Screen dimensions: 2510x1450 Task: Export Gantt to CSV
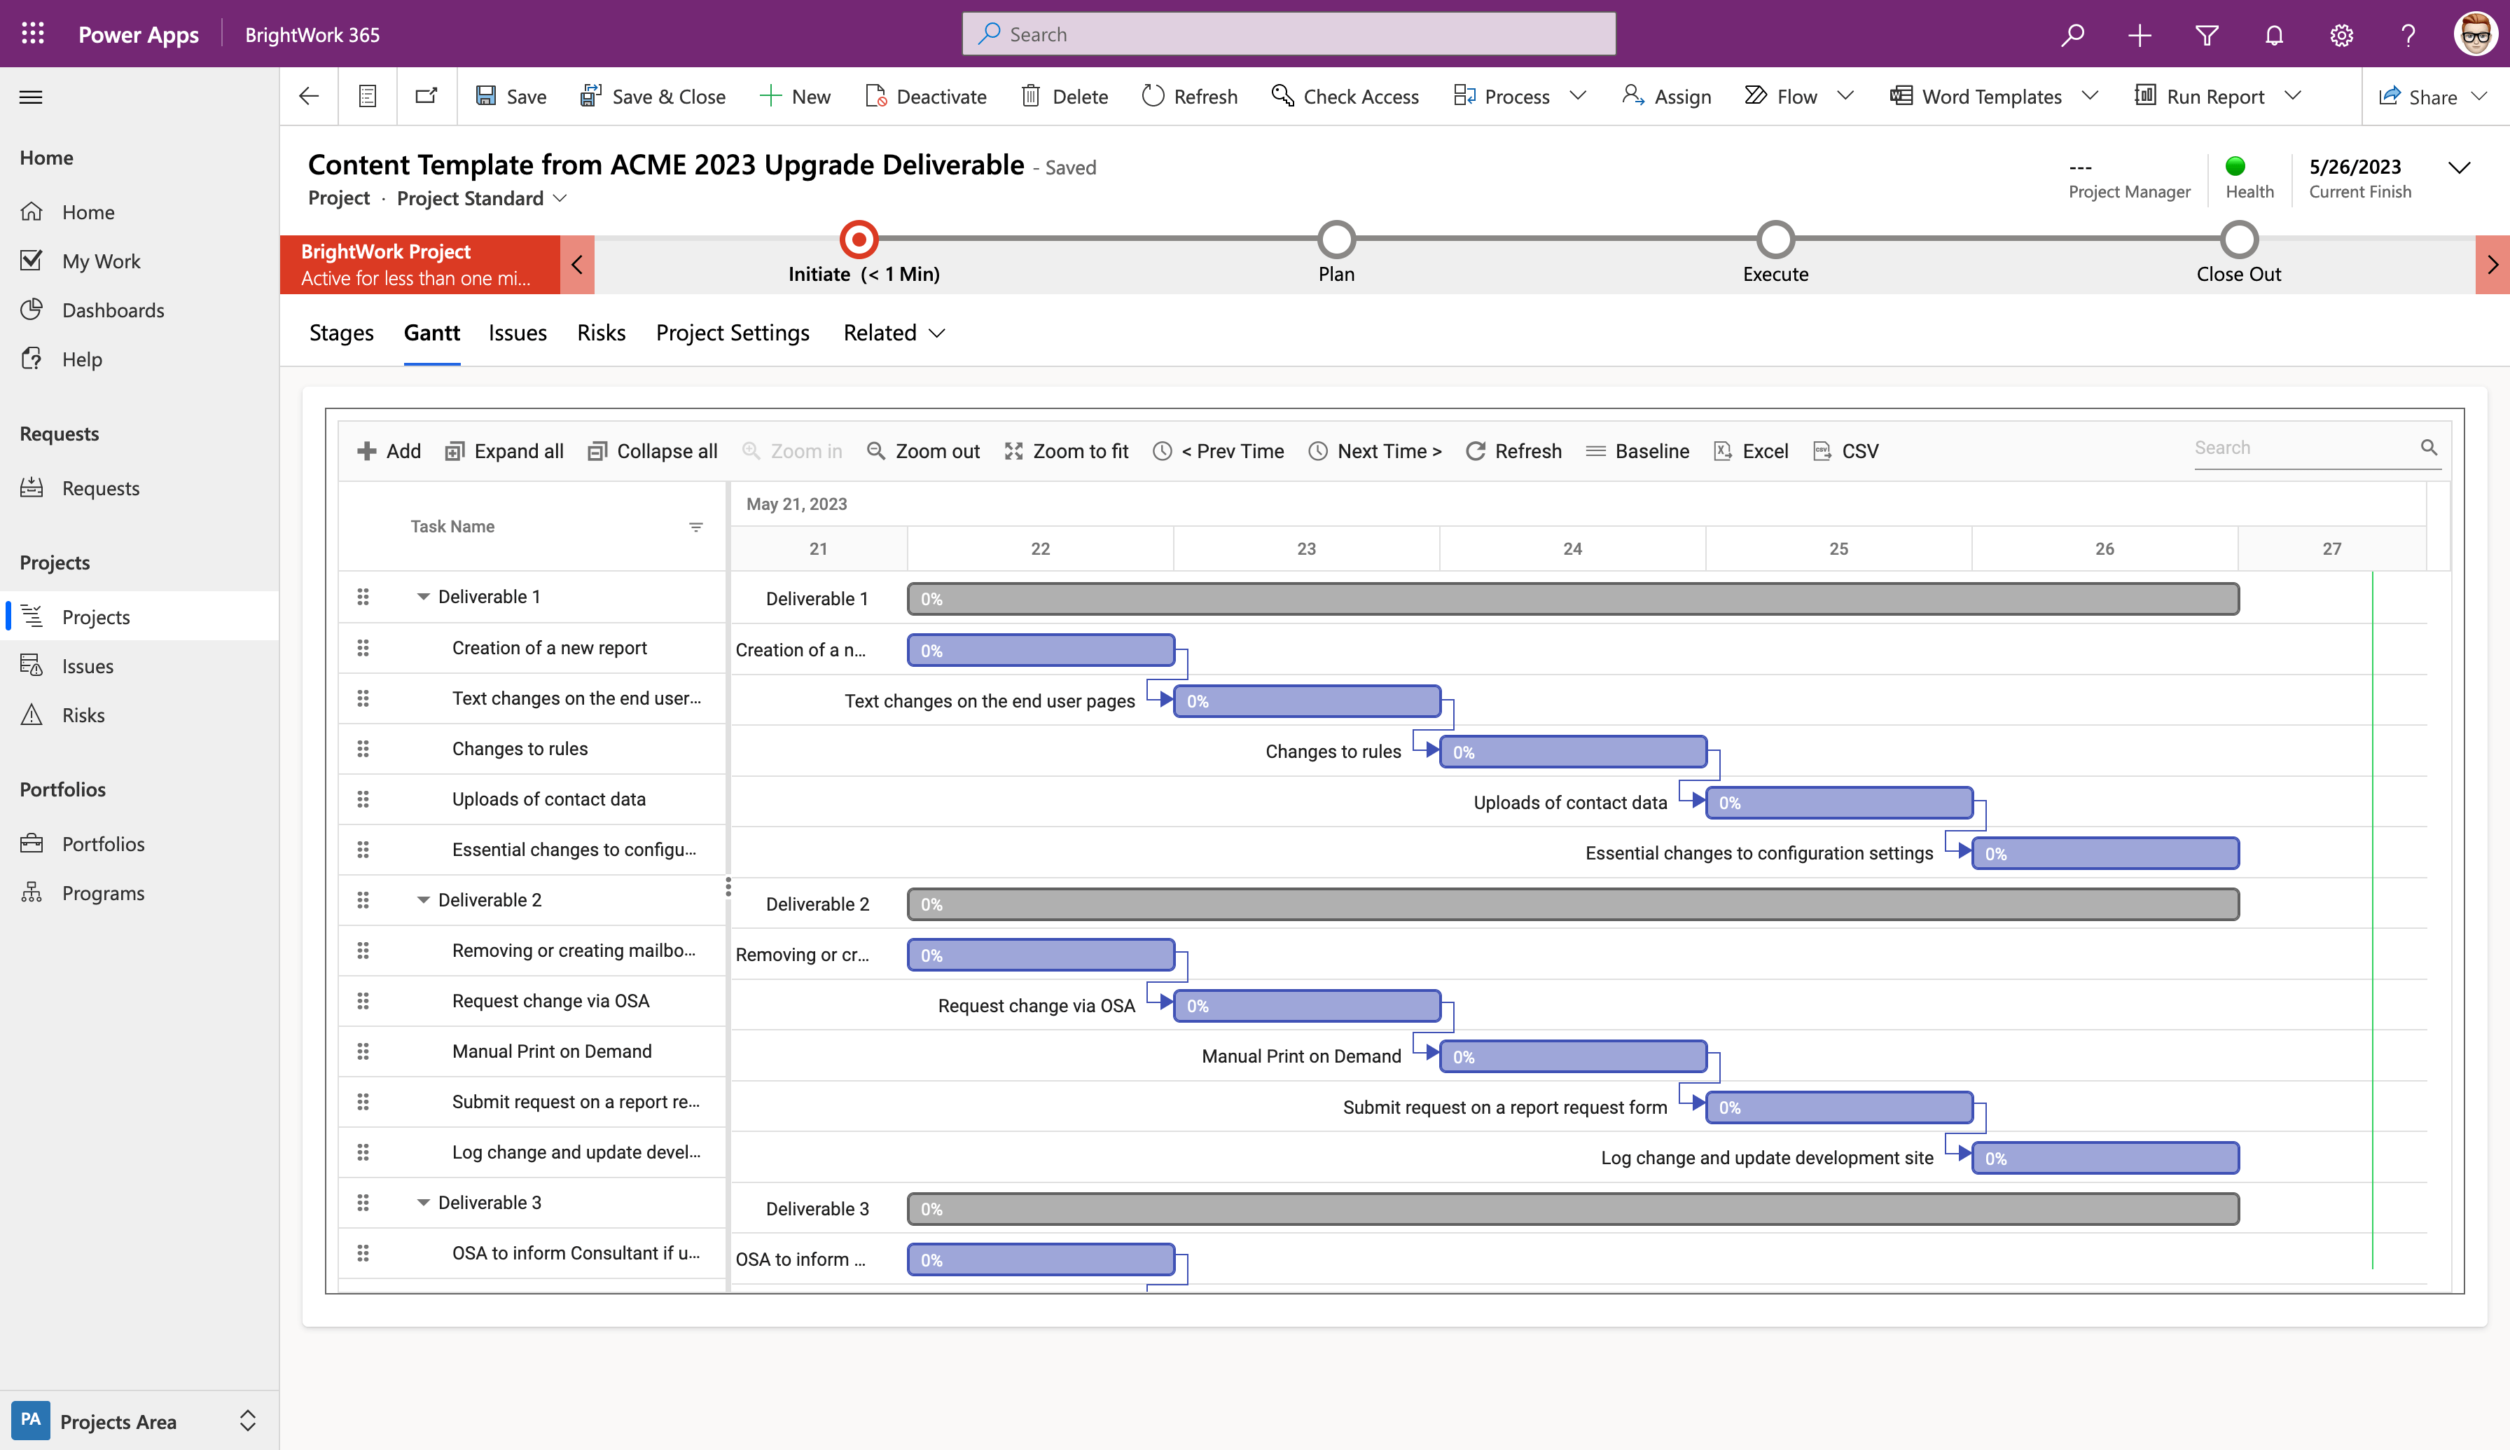coord(1846,451)
